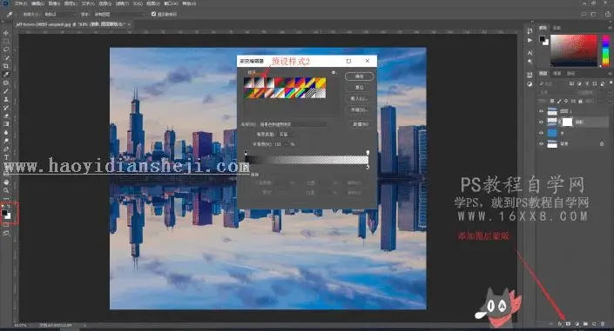Select the Move tool in the toolbar

click(6, 33)
